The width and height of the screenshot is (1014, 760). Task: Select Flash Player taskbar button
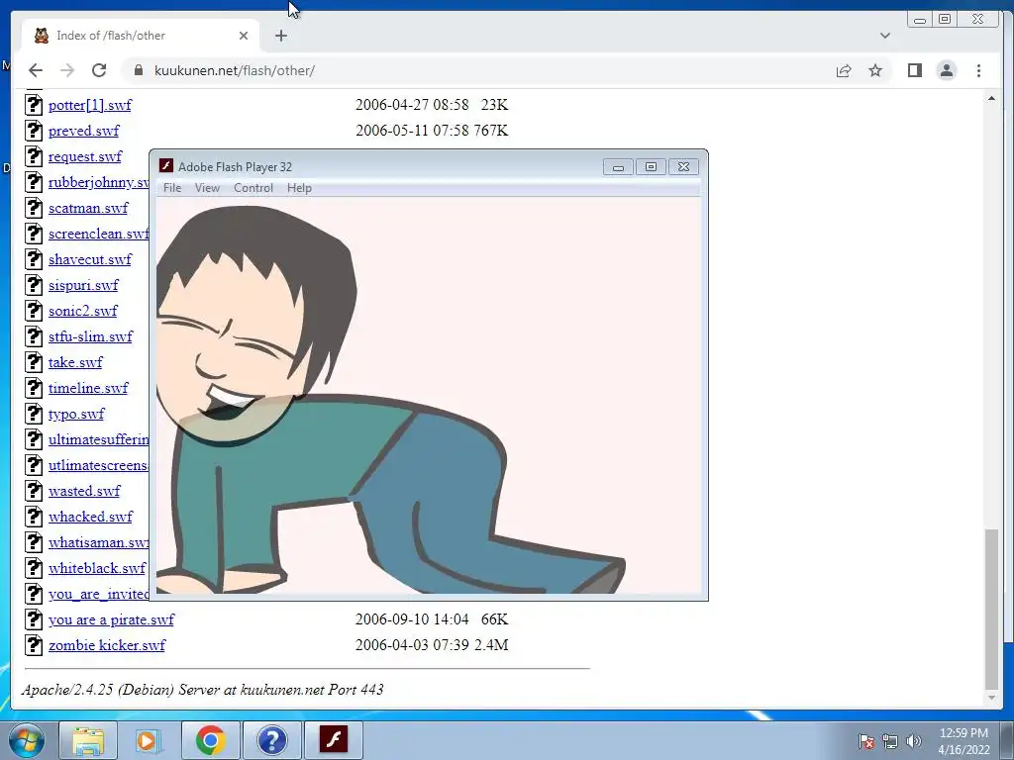pyautogui.click(x=333, y=740)
